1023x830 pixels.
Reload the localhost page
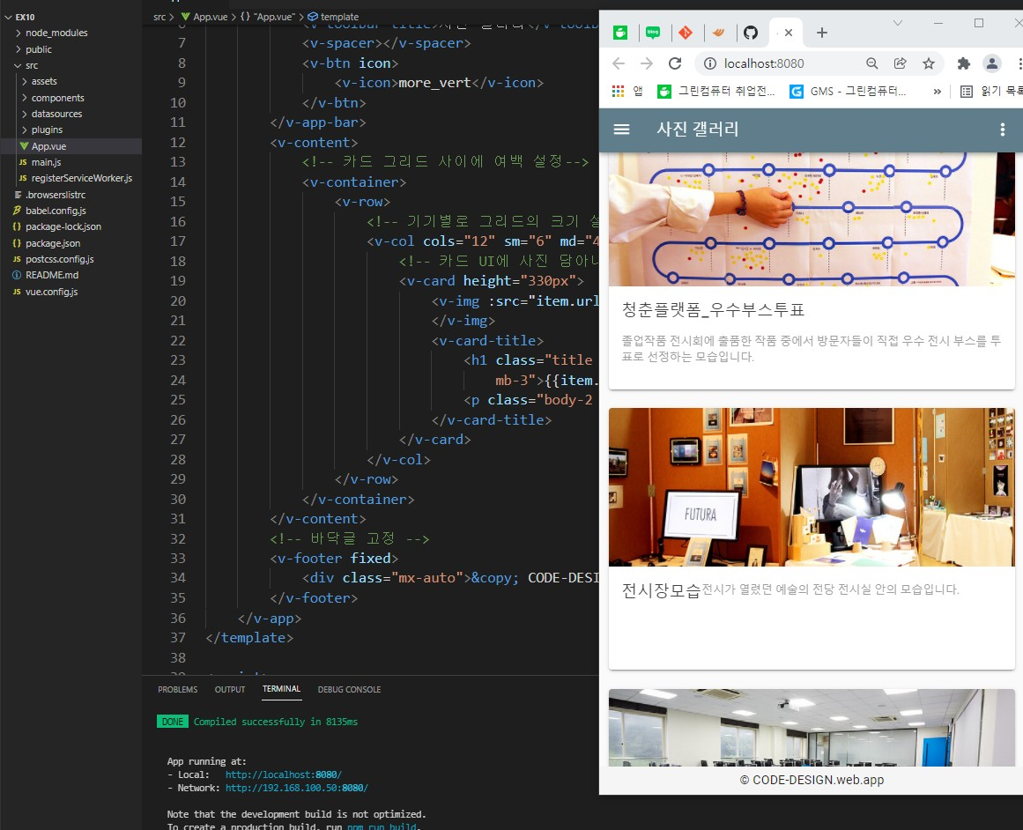pos(675,63)
